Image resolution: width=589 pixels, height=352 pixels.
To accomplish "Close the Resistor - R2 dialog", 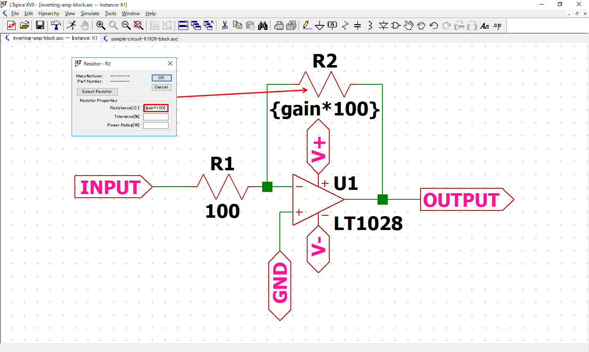I will 170,63.
